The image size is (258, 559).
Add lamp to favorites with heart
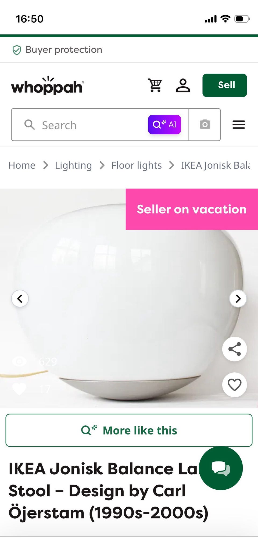(x=235, y=385)
